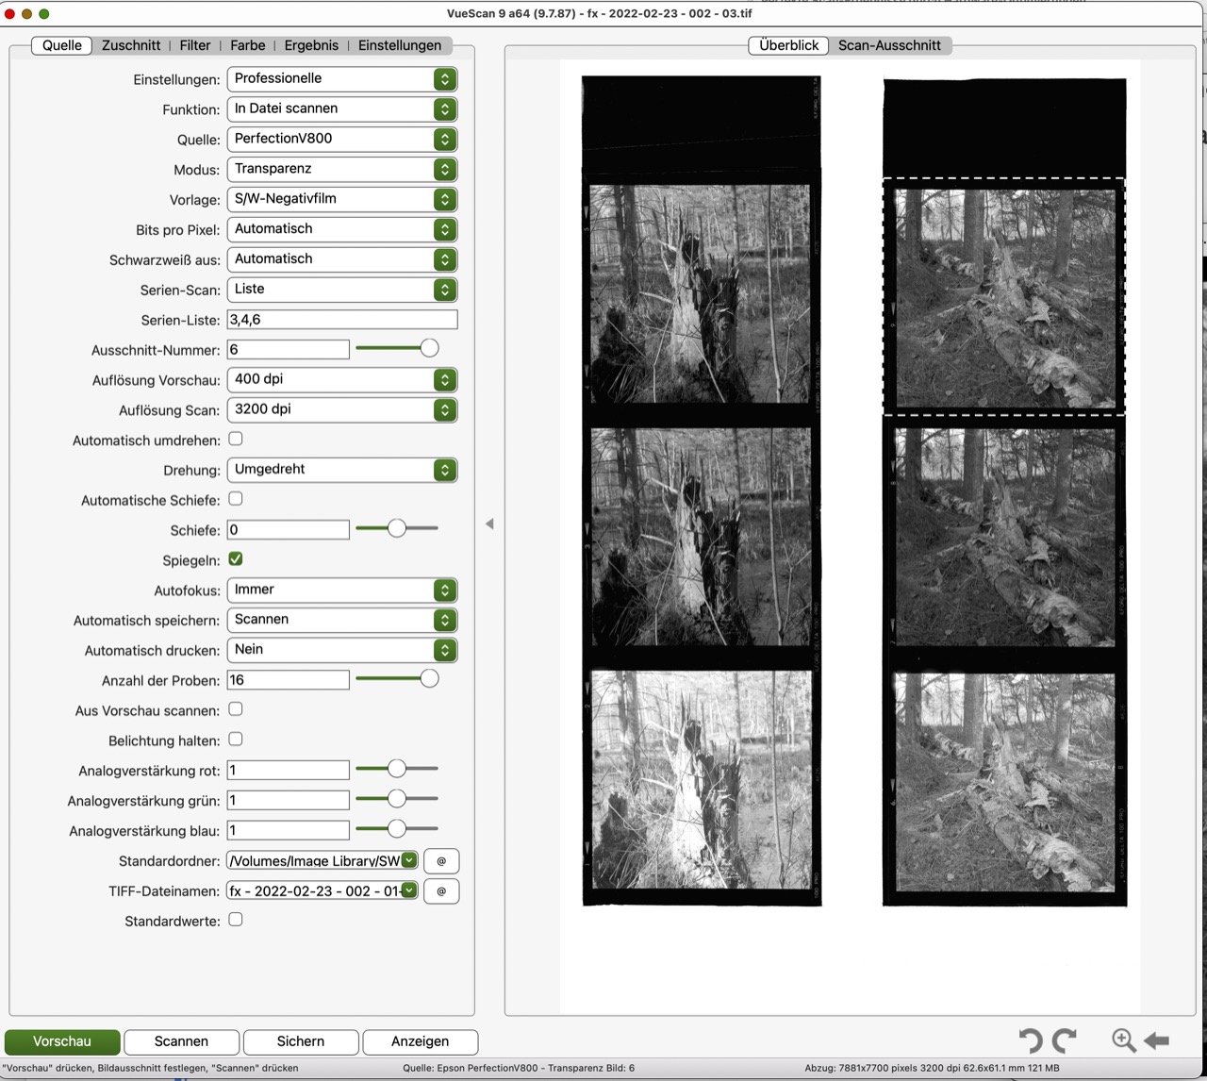Check the Standardwerte checkbox

click(236, 920)
